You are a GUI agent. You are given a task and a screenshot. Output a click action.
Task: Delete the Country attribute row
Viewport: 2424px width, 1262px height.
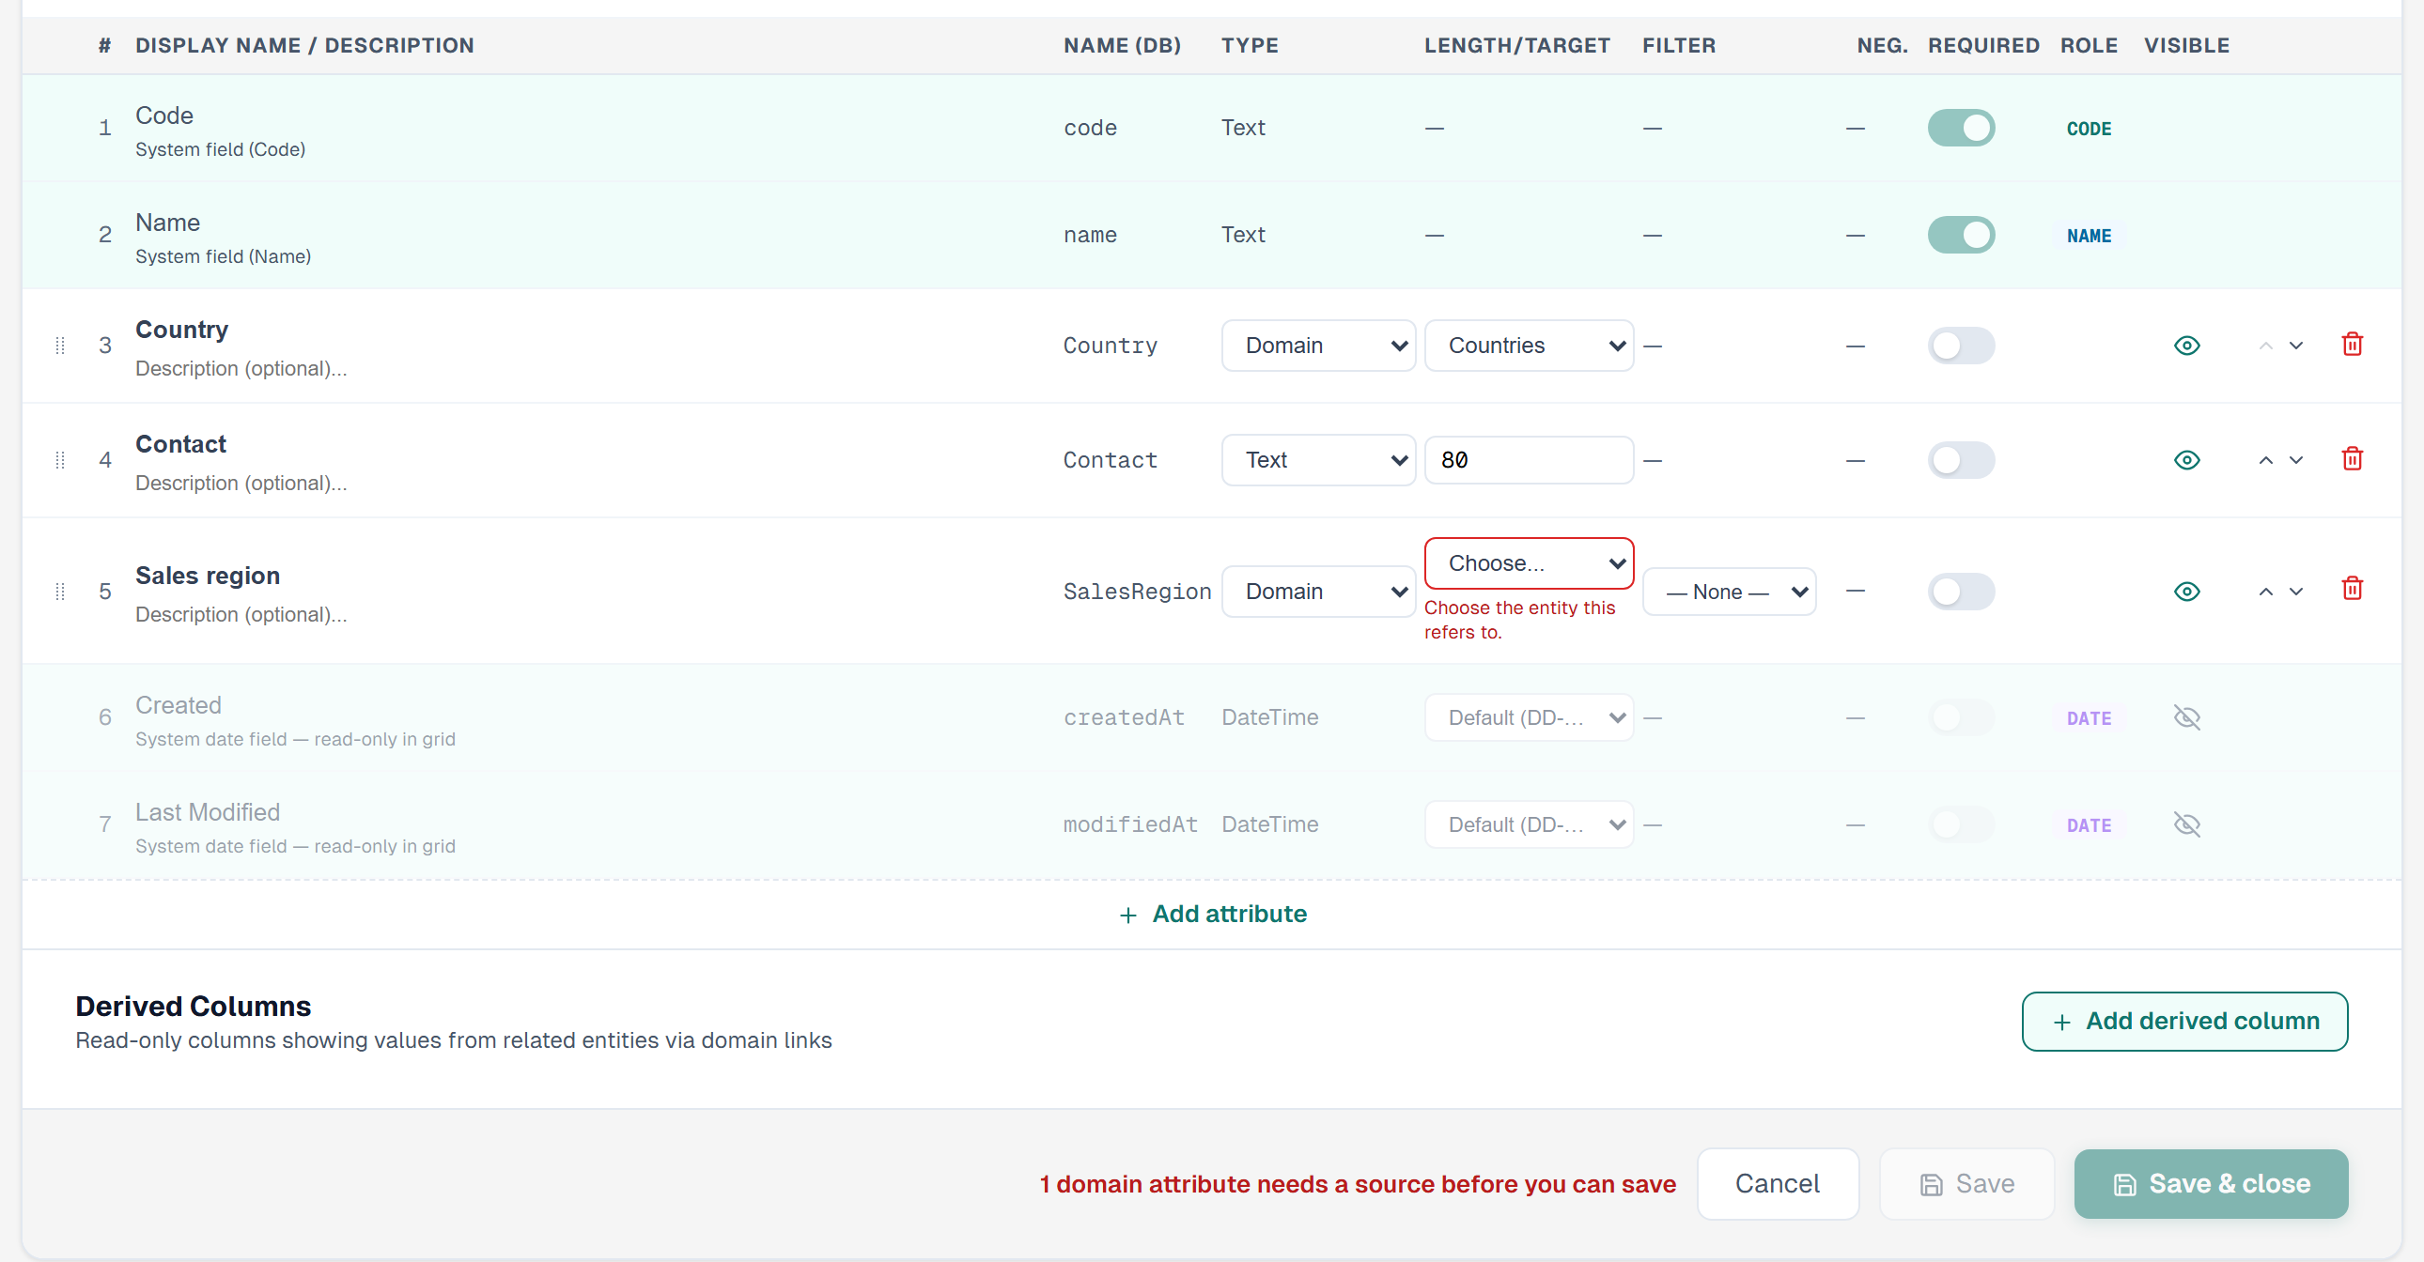point(2352,345)
